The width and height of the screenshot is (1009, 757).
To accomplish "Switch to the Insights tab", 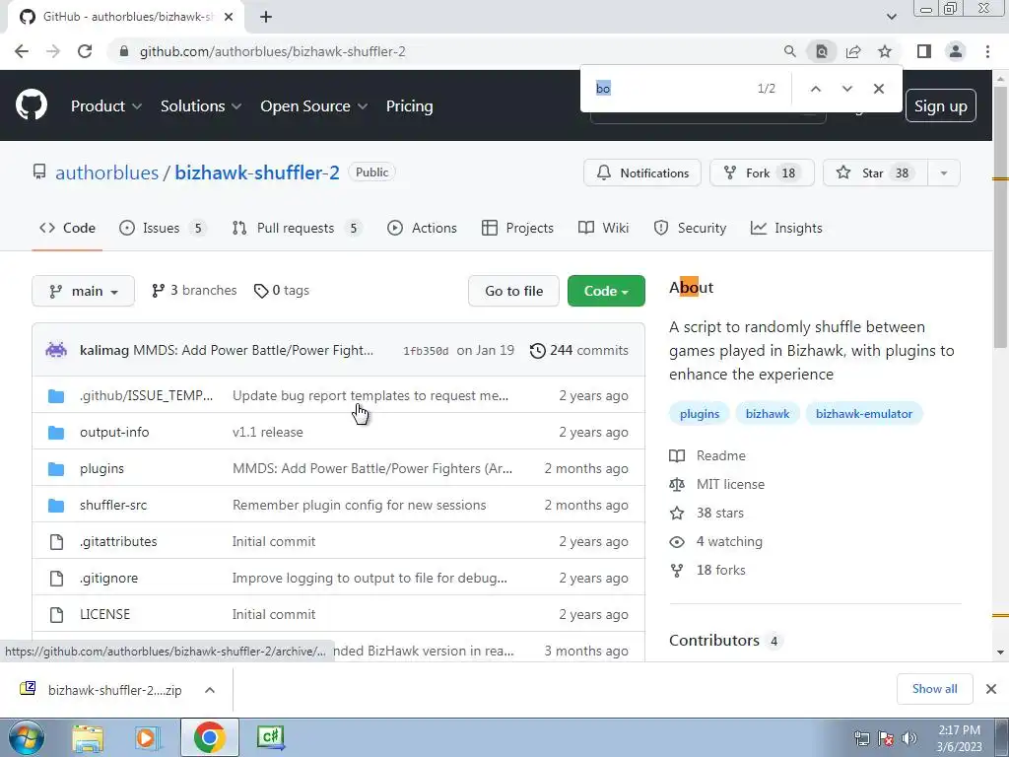I will click(x=786, y=228).
